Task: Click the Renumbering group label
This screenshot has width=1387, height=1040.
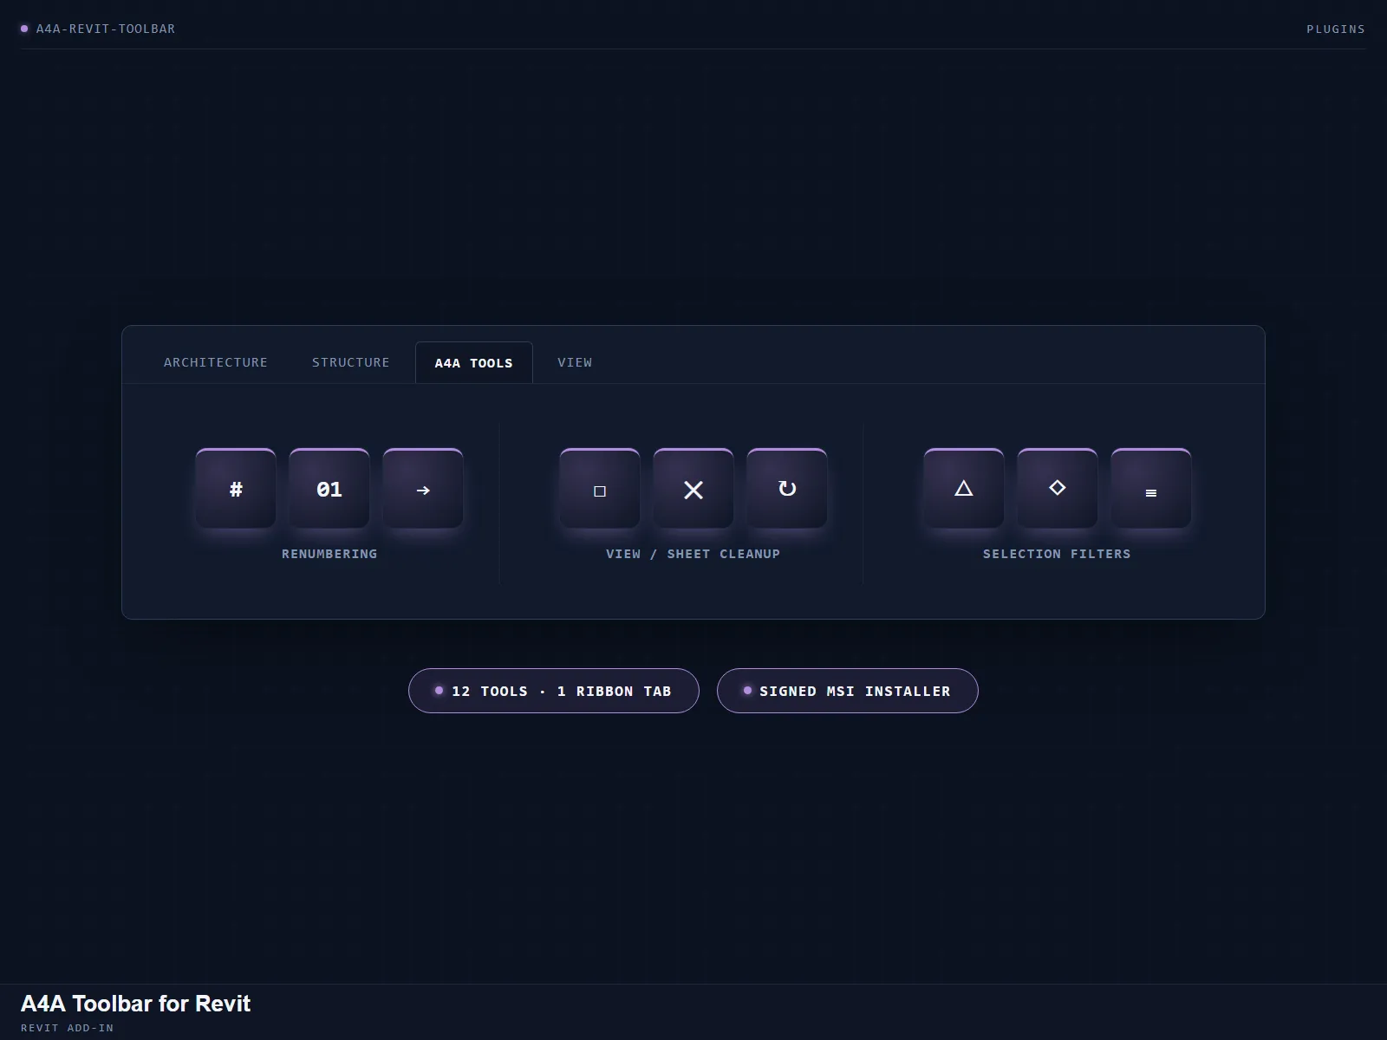Action: (329, 554)
